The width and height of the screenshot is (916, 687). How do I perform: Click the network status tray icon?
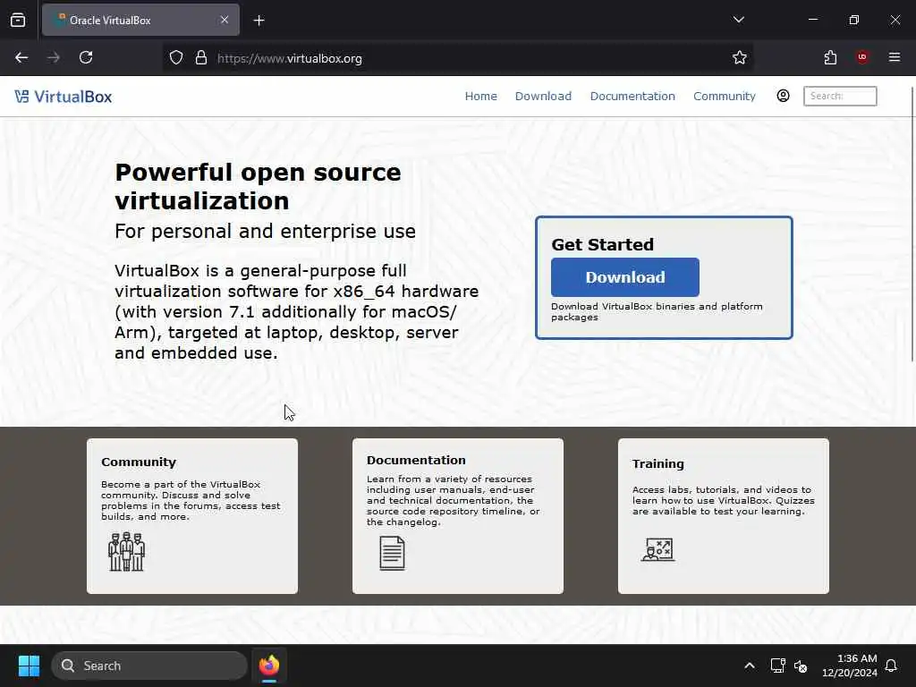pyautogui.click(x=777, y=666)
